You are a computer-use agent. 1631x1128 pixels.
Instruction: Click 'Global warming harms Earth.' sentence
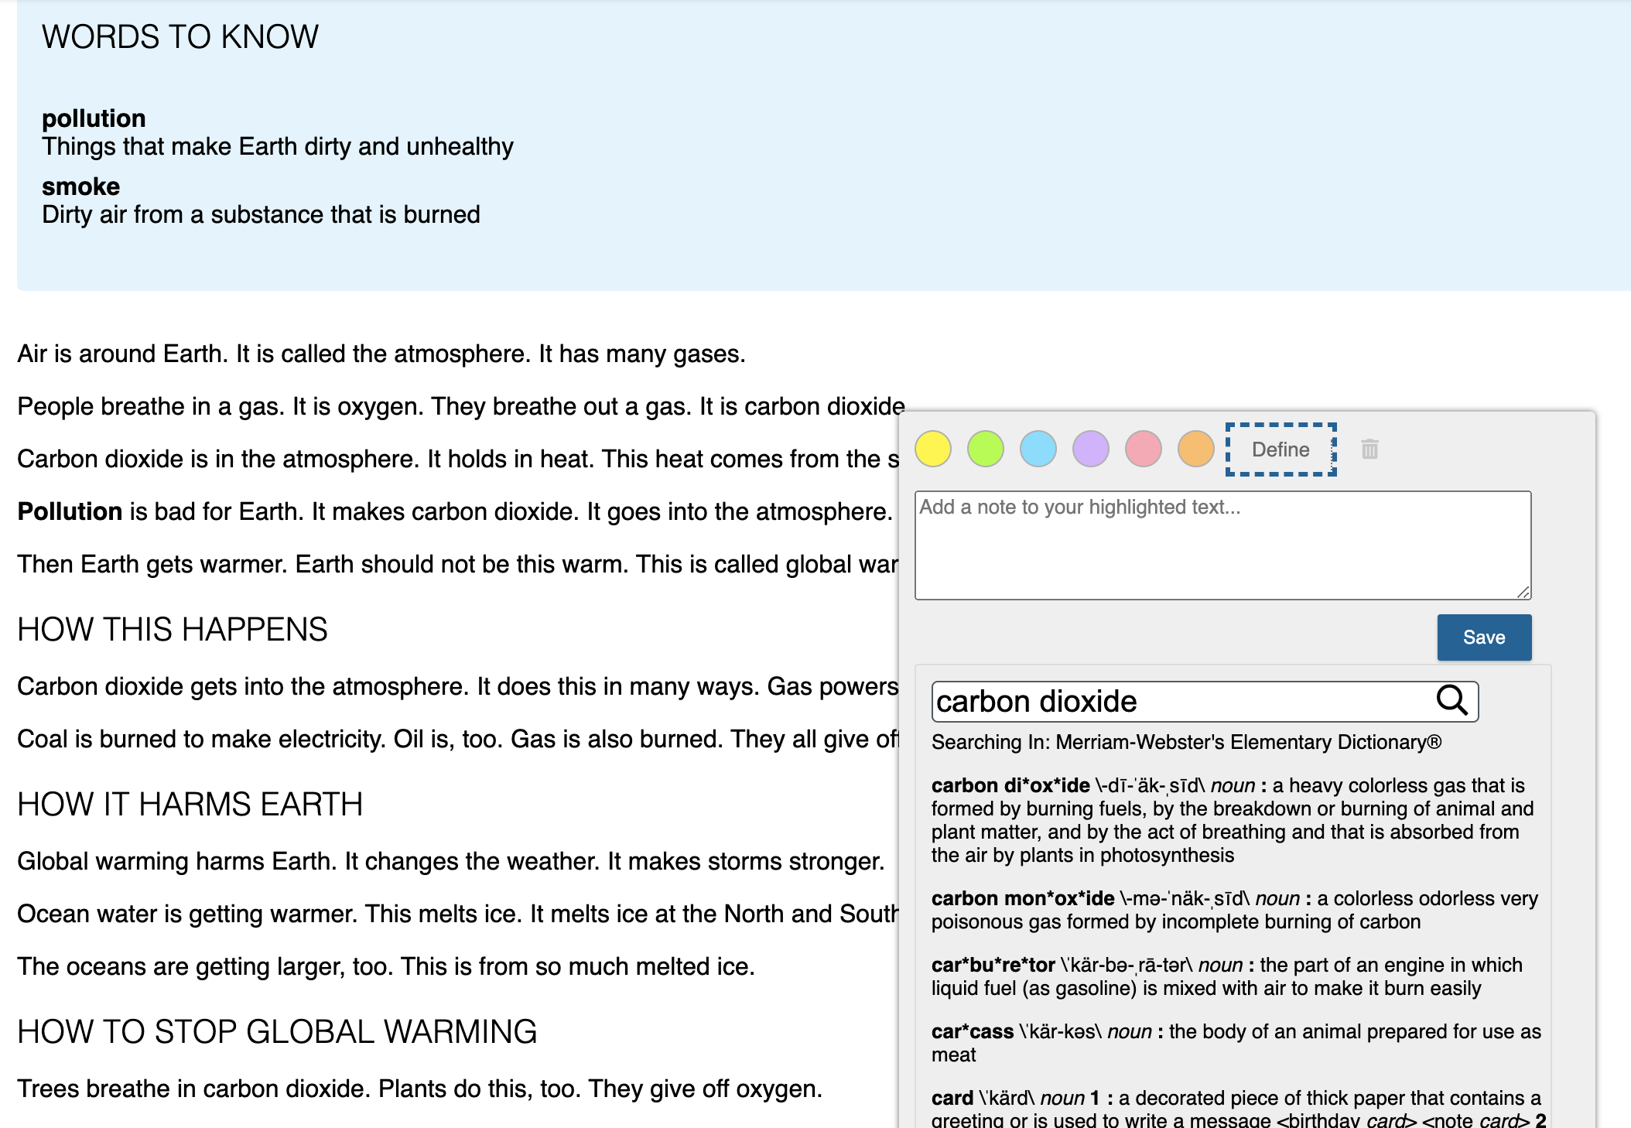(177, 862)
